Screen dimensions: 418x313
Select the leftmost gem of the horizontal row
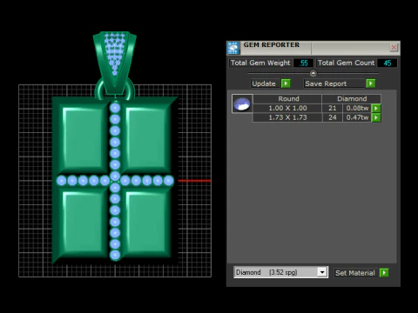(x=61, y=181)
